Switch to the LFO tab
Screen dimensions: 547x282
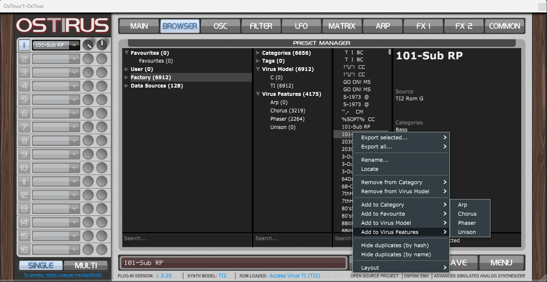[301, 26]
